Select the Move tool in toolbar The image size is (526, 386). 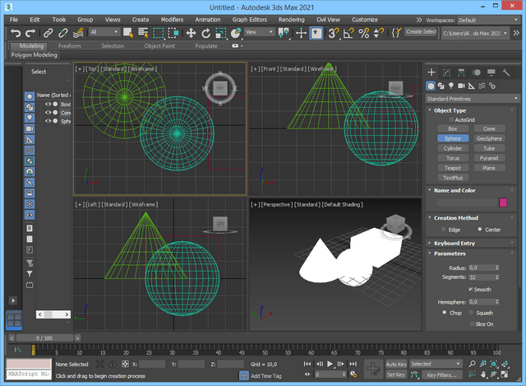click(191, 33)
